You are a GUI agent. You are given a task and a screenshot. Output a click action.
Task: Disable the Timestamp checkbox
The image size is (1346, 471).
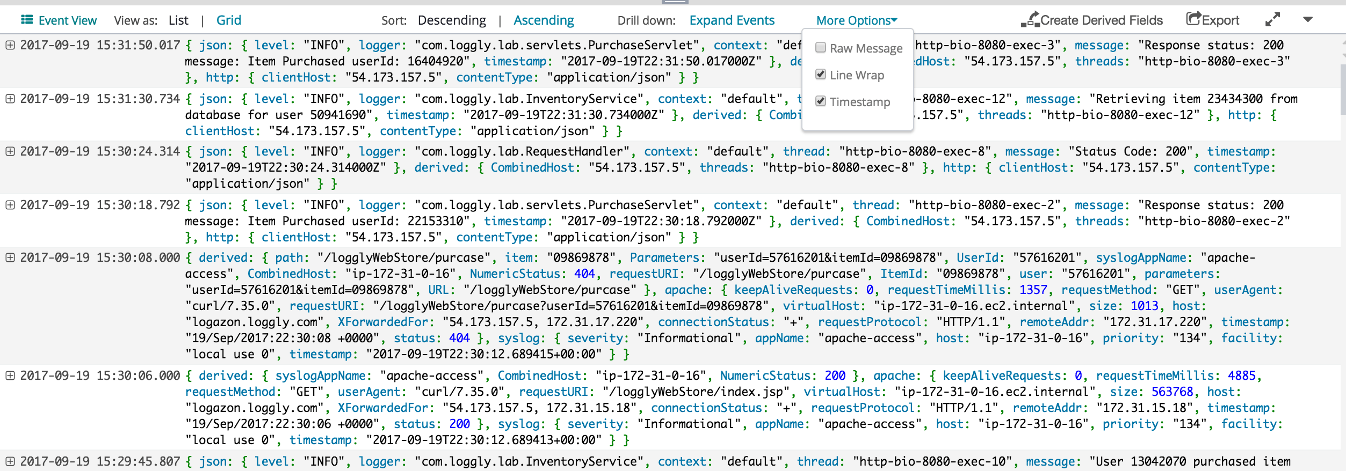820,101
